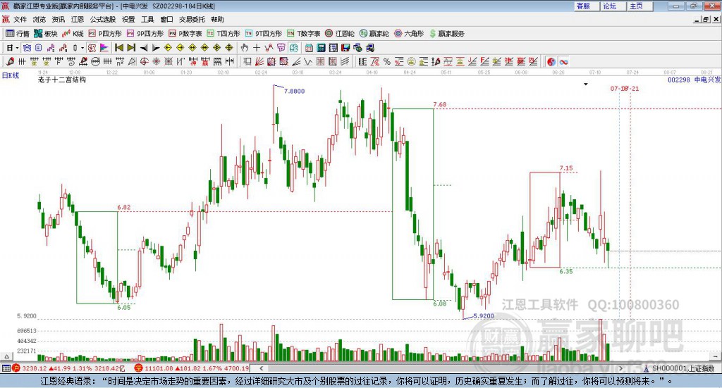Switch to the K线 candlestick chart
Screen dimensions: 722x388
[73, 34]
